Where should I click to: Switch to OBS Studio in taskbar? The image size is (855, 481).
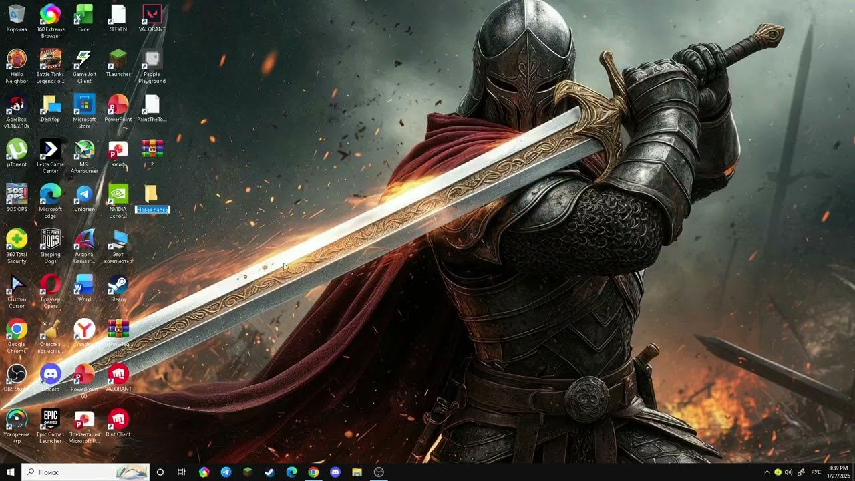click(379, 472)
